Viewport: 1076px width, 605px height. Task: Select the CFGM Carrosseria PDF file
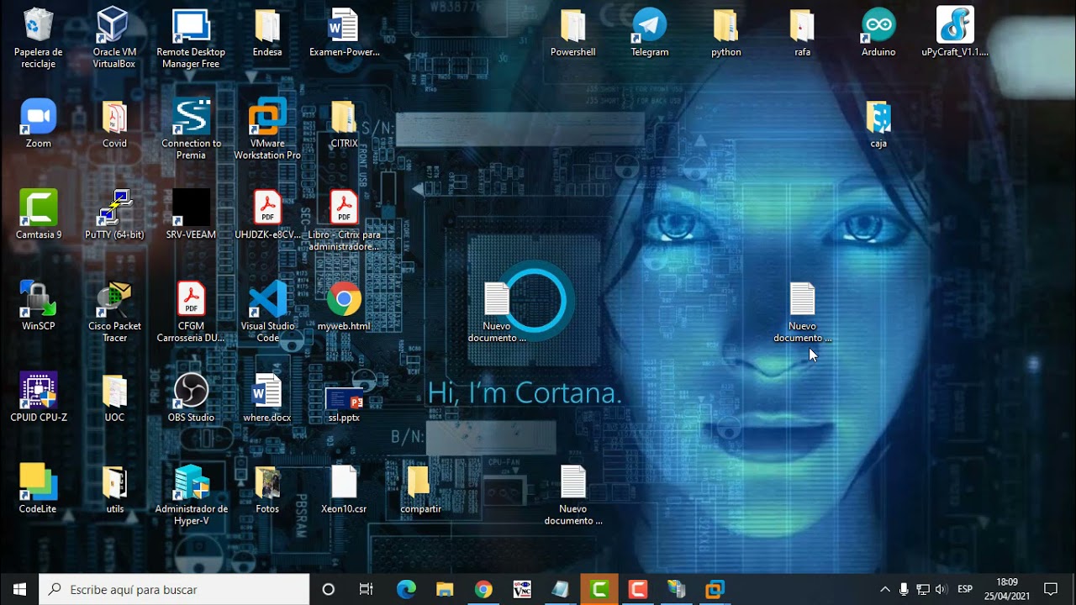point(191,312)
